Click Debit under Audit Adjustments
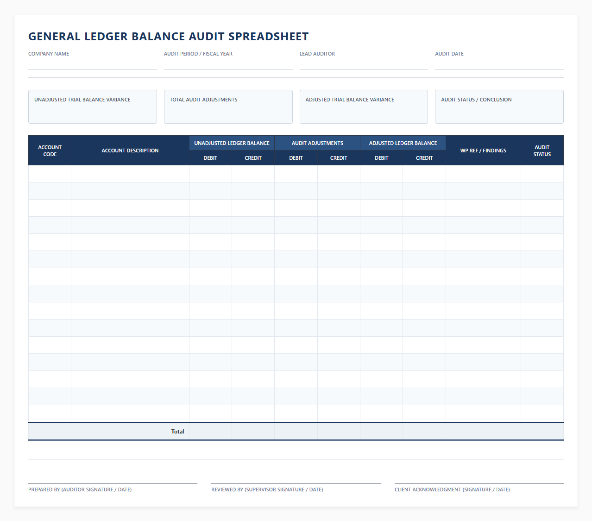Screen dimensions: 592x521 pos(296,158)
